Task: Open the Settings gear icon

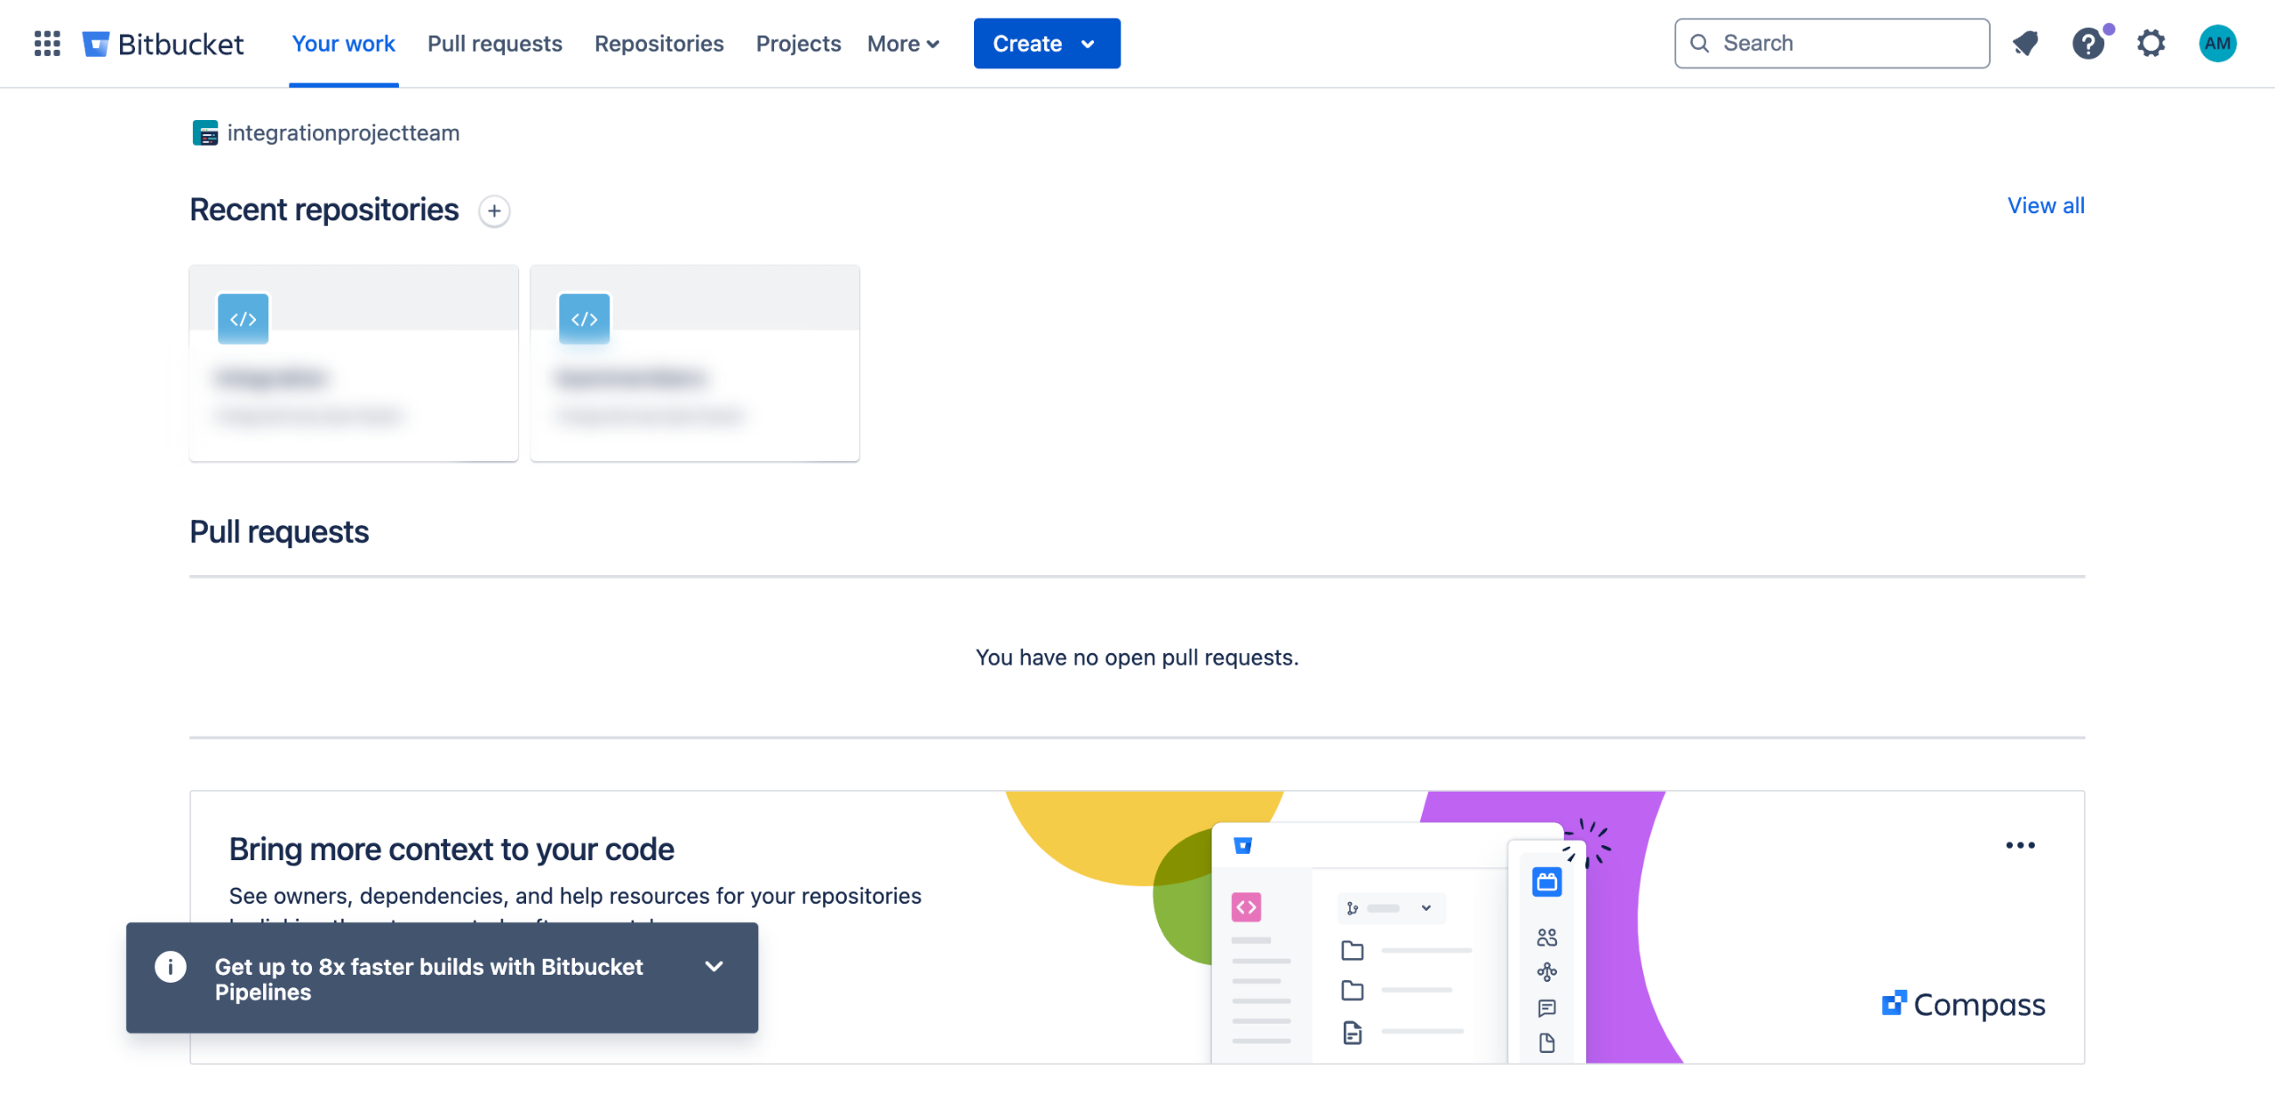Action: (2151, 43)
